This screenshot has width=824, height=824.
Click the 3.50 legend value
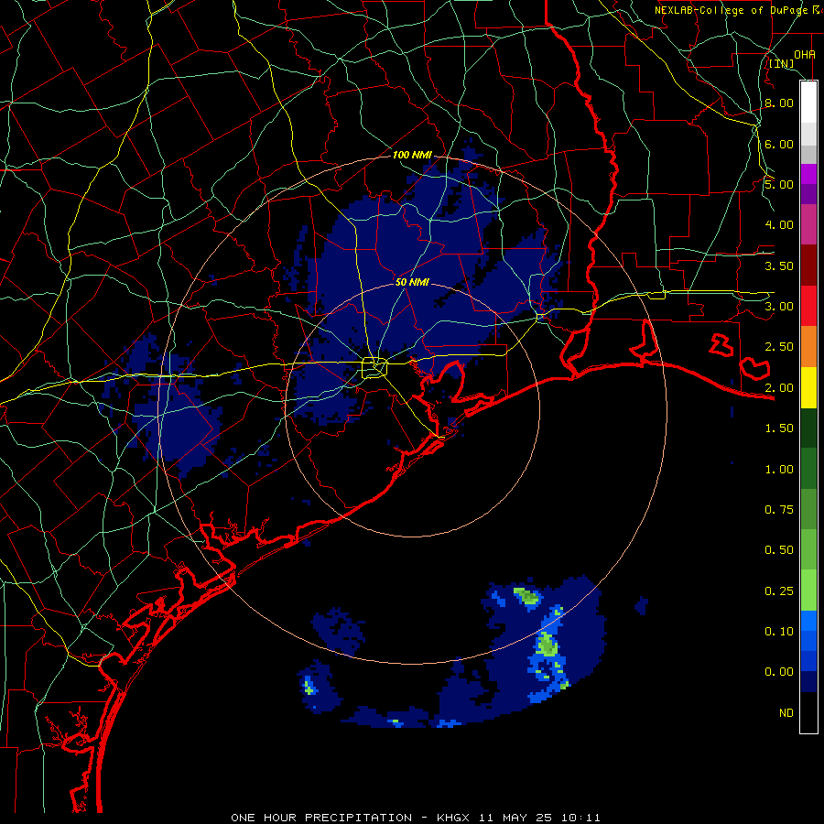(779, 266)
